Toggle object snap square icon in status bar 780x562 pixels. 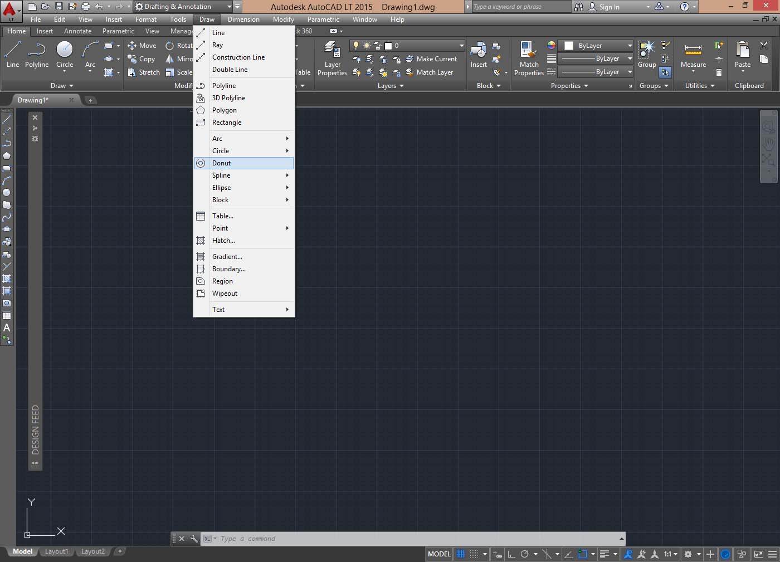pyautogui.click(x=583, y=554)
